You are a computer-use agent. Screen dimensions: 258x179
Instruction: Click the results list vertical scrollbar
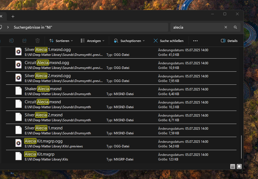coord(241,147)
